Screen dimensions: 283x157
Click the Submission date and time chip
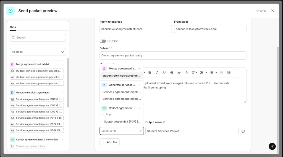[x=28, y=146]
